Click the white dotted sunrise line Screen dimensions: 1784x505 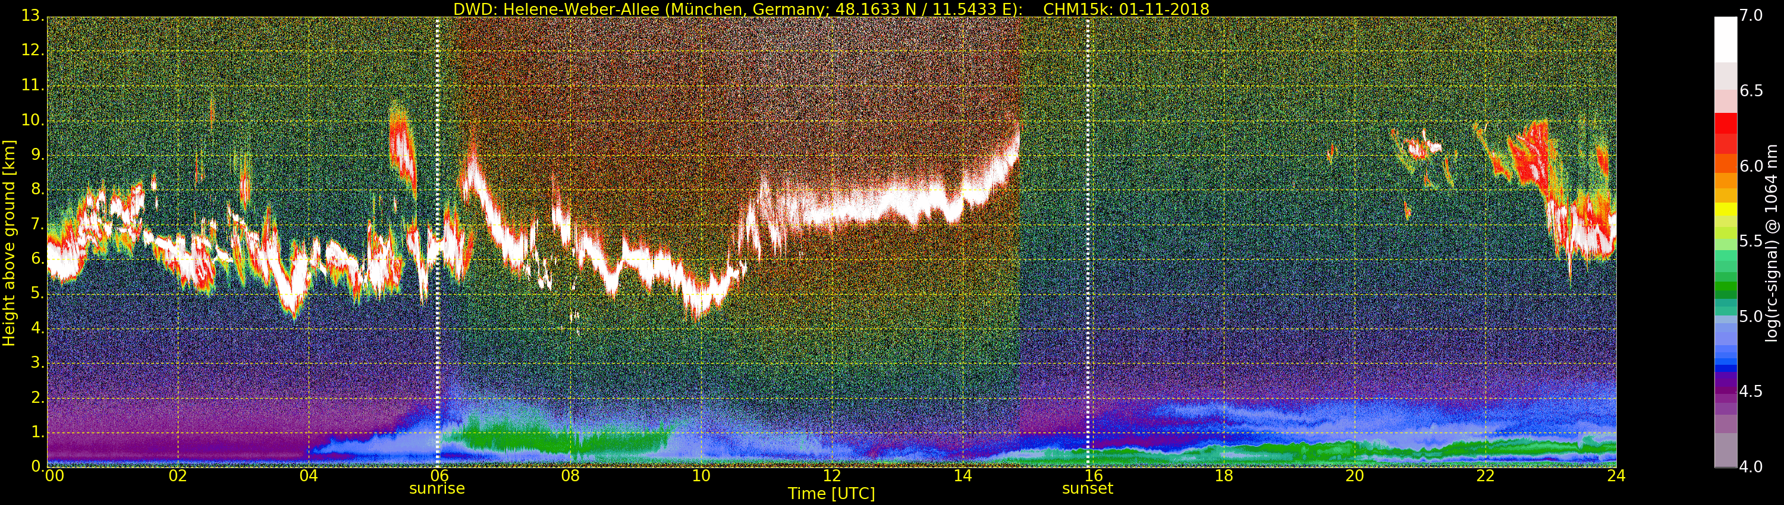(438, 242)
